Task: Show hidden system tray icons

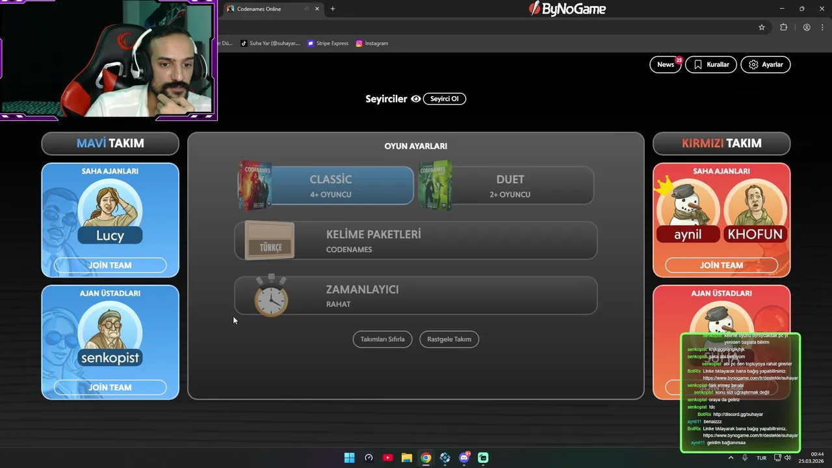Action: pos(731,458)
